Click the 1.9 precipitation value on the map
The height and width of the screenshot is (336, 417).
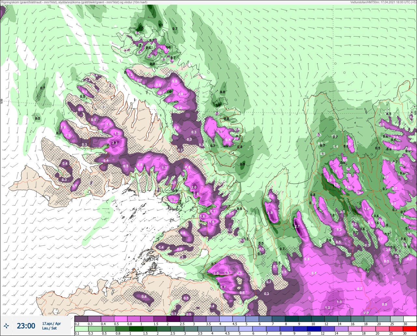pos(270,213)
